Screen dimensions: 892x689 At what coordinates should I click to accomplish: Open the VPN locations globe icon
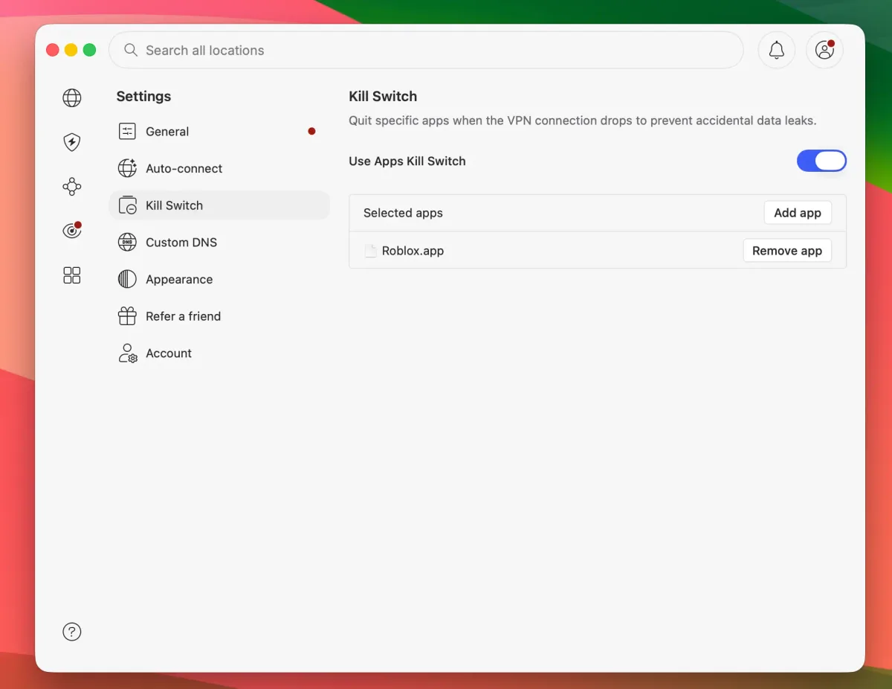pos(72,97)
